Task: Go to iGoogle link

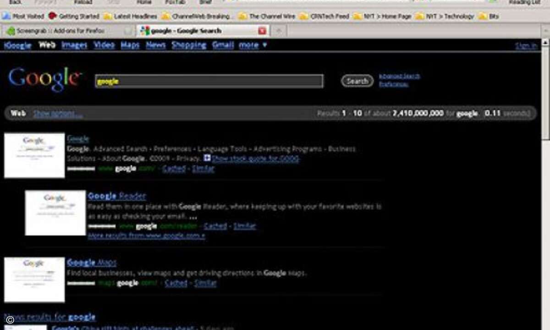Action: pos(17,45)
